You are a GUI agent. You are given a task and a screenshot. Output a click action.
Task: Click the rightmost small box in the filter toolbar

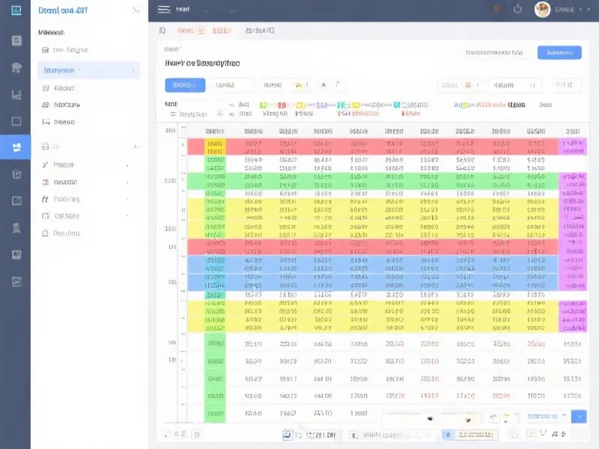[x=567, y=85]
